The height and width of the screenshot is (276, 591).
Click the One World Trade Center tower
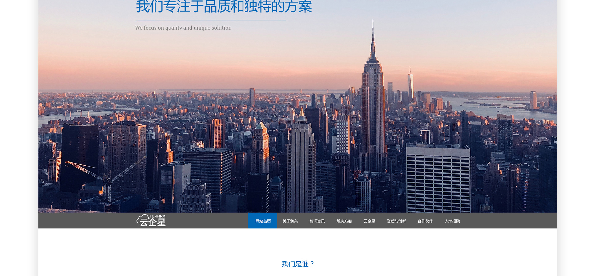pos(410,85)
